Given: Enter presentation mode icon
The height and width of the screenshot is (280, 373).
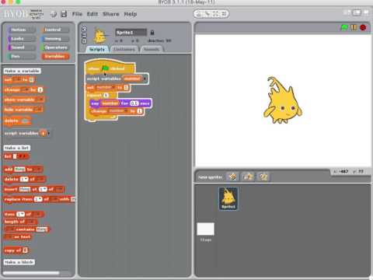Looking at the screenshot, I should click(366, 12).
